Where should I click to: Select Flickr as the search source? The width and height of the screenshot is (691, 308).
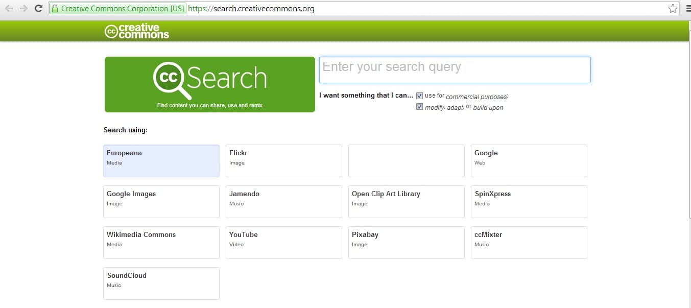[x=284, y=161]
